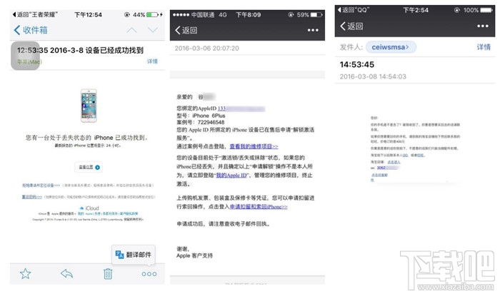The width and height of the screenshot is (500, 294).
Task: Open 我的Apple ID link
Action: tap(231, 176)
